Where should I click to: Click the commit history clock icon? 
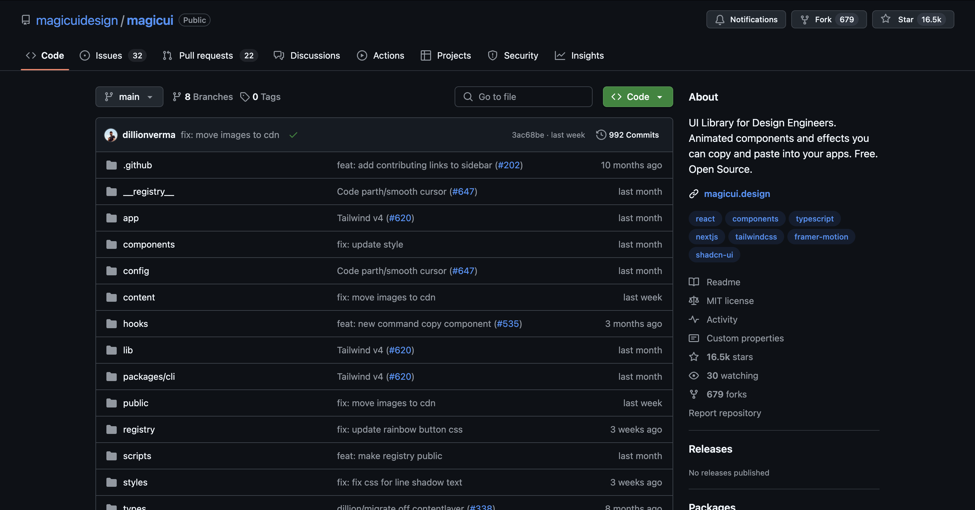click(x=601, y=135)
